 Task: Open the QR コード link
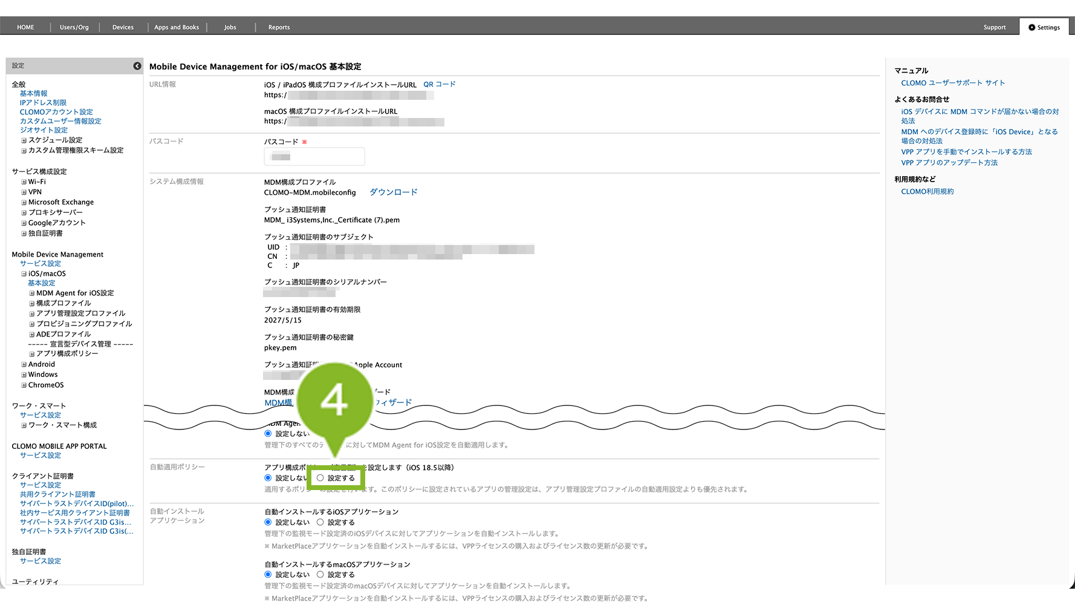(x=440, y=85)
